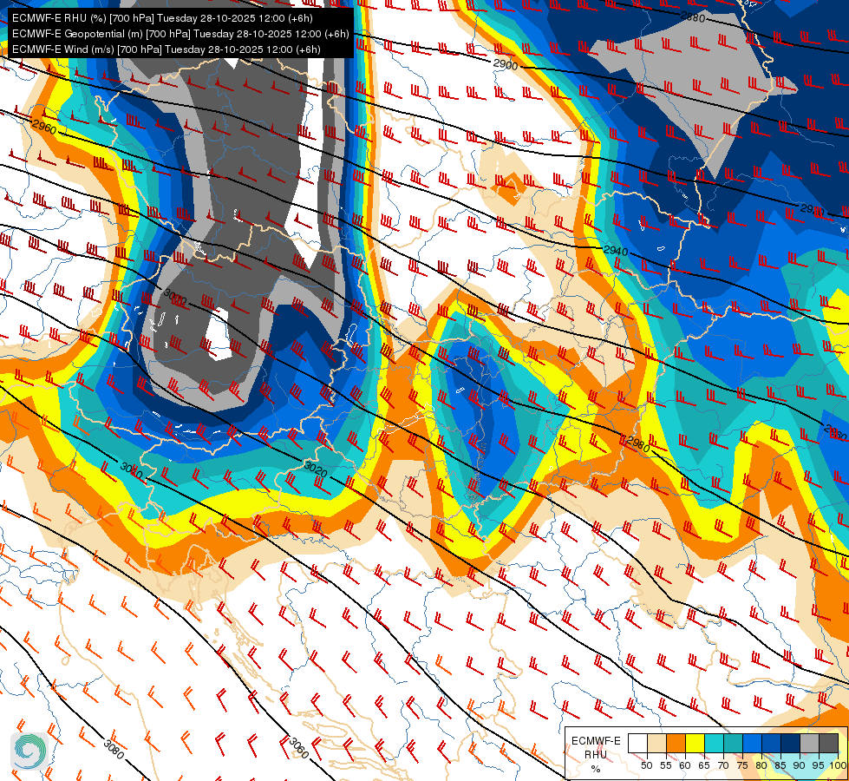Pick the white swatch in the RHU legend
This screenshot has width=849, height=781.
click(x=637, y=744)
